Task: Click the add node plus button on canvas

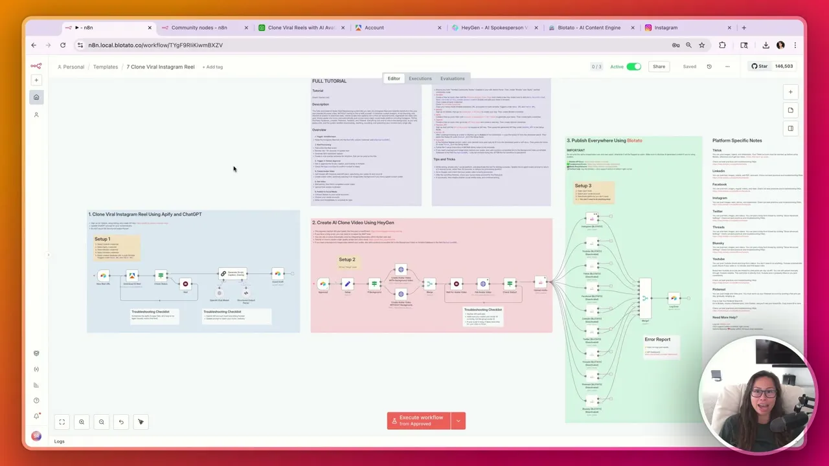Action: click(790, 92)
